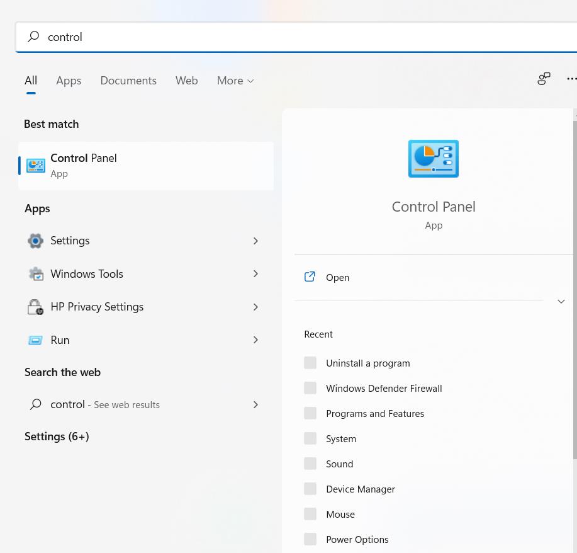Switch to the Documents tab
The width and height of the screenshot is (577, 553).
point(128,81)
